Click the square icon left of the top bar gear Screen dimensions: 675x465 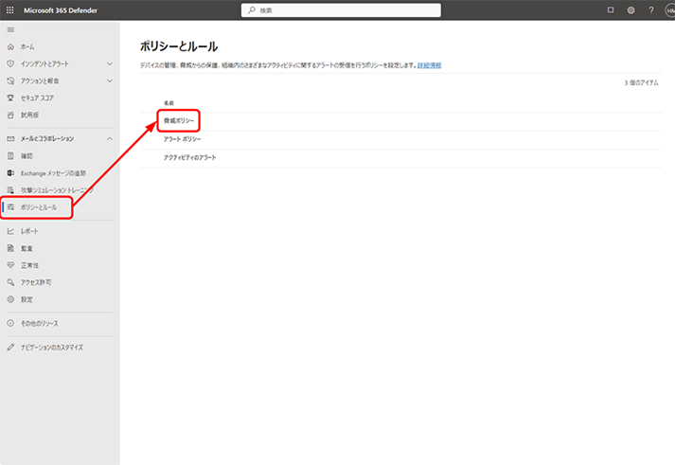[x=611, y=9]
